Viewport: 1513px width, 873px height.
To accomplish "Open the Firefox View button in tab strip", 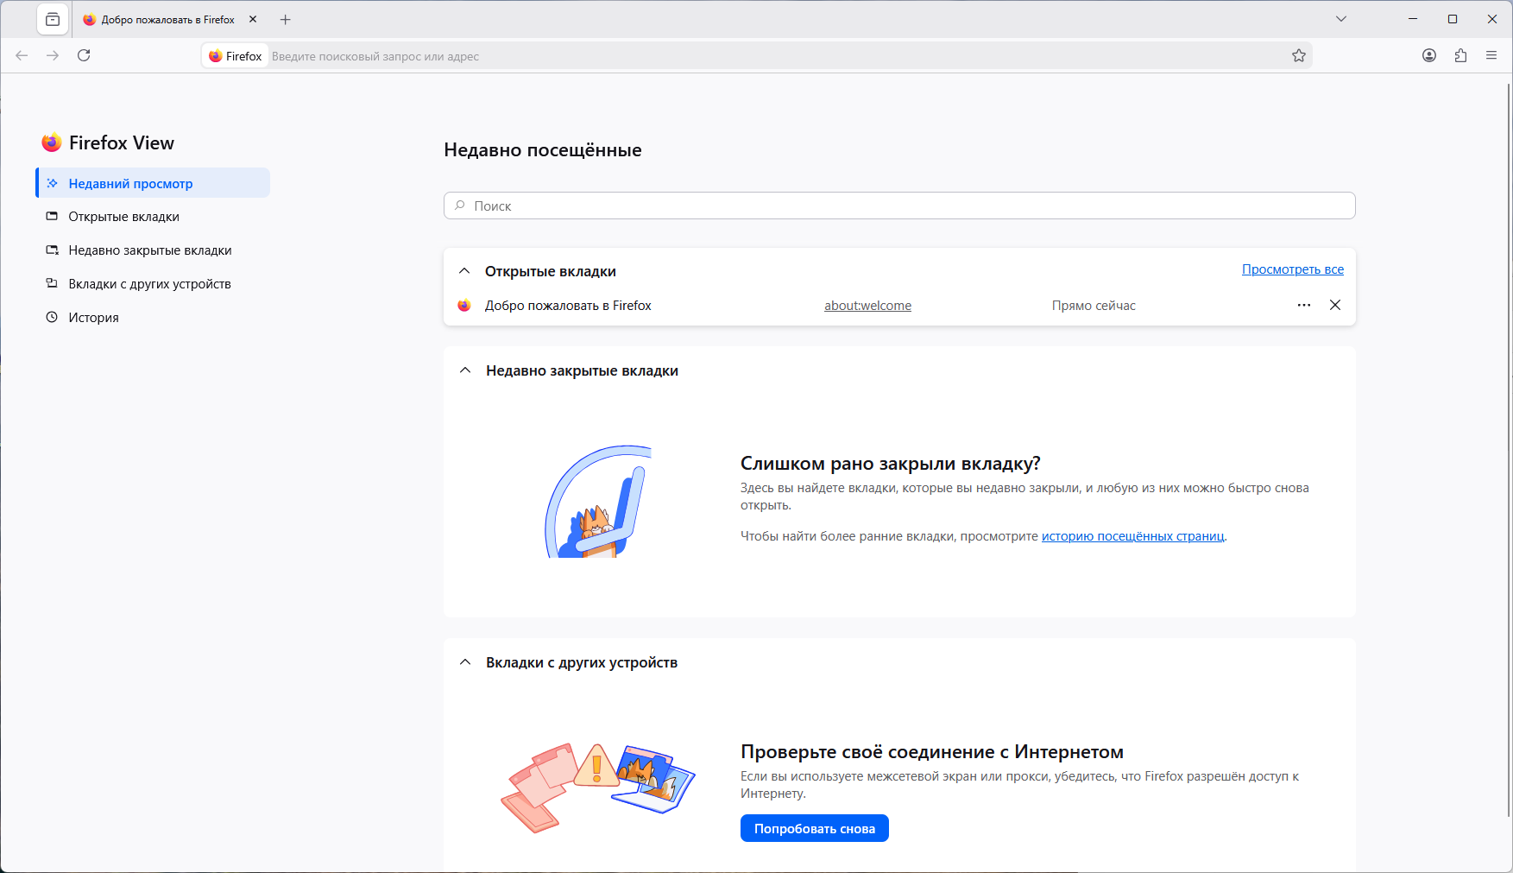I will tap(53, 19).
